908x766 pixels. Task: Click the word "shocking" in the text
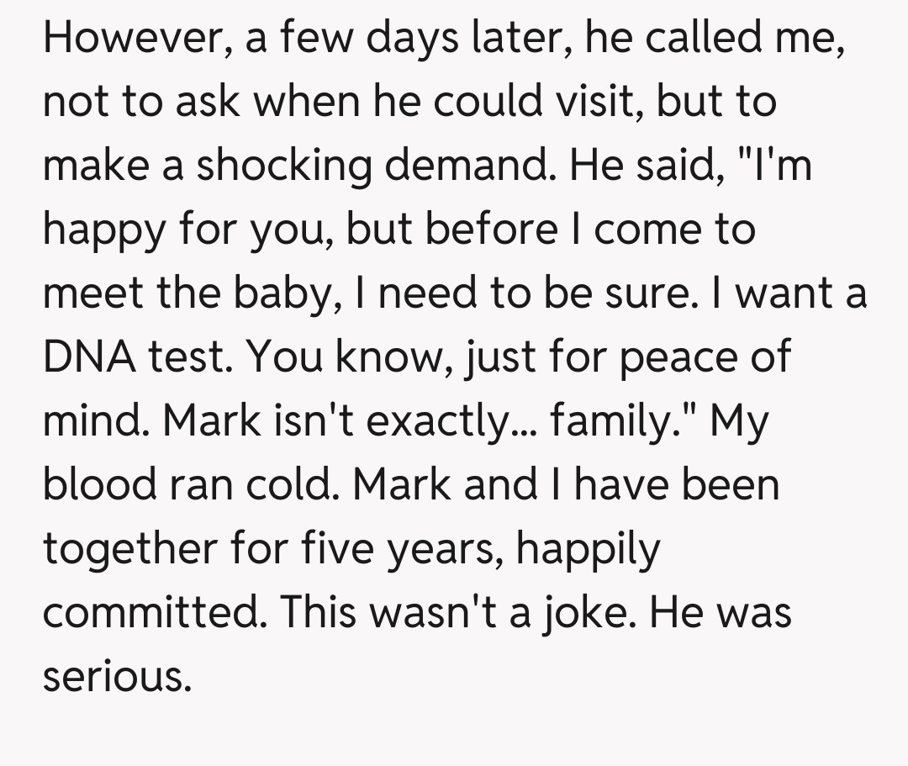tap(283, 166)
